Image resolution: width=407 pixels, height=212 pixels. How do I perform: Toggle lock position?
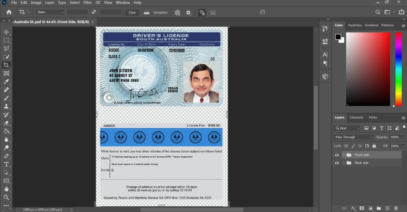(x=360, y=146)
